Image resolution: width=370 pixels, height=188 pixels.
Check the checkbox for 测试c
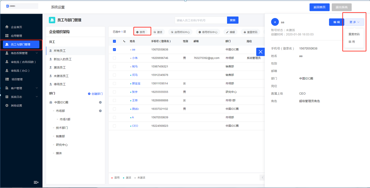(114, 109)
